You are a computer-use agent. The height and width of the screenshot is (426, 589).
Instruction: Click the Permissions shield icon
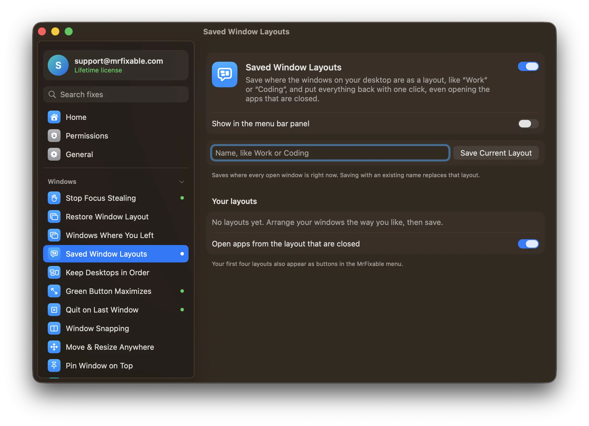[54, 136]
